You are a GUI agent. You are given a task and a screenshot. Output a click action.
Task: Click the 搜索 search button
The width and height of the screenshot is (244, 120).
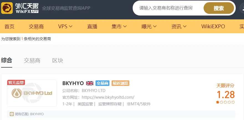click(x=219, y=8)
